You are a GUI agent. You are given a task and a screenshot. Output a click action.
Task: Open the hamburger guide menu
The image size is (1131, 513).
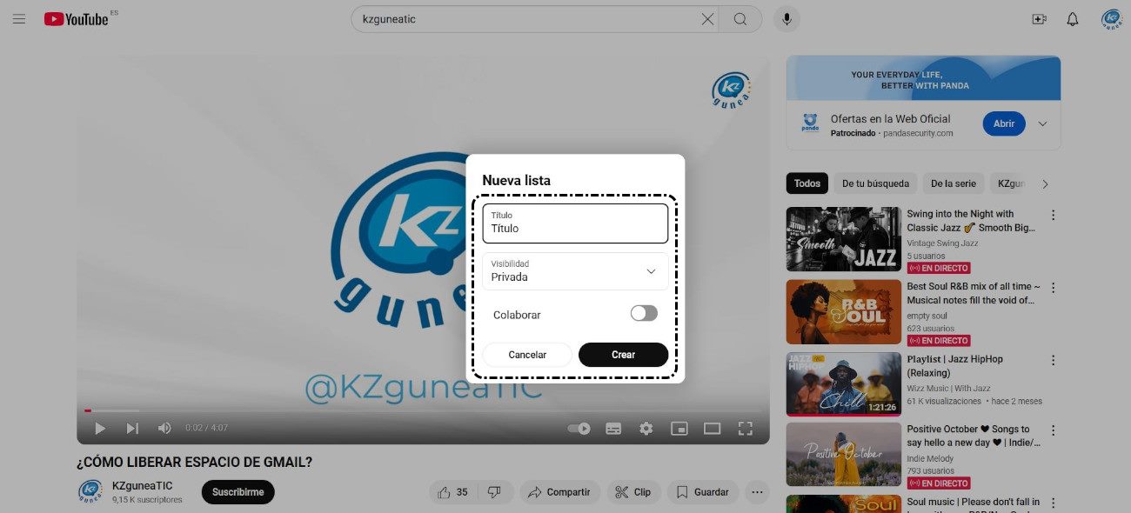(x=19, y=18)
